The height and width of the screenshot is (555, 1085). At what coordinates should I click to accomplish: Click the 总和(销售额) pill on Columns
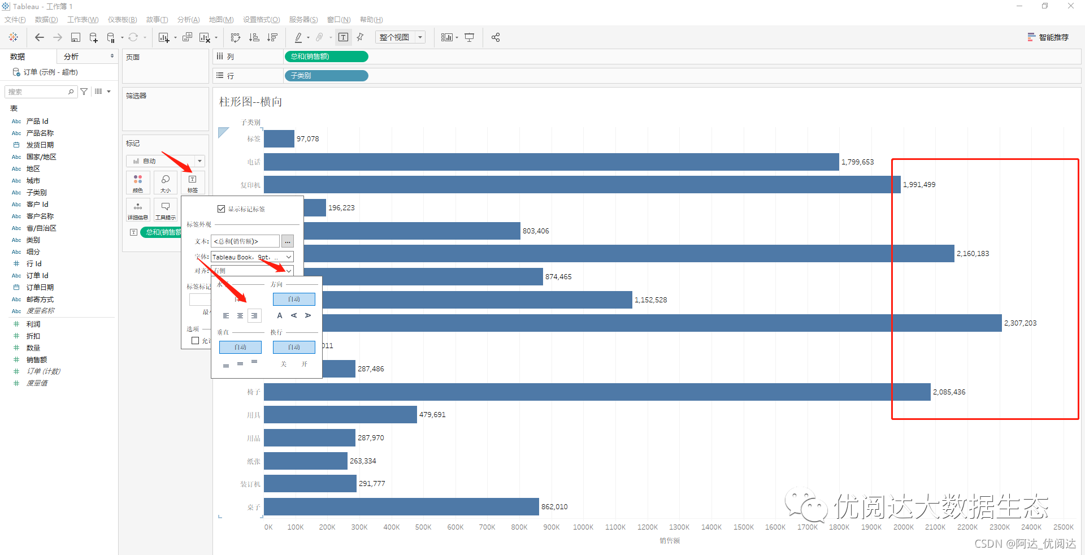coord(327,57)
